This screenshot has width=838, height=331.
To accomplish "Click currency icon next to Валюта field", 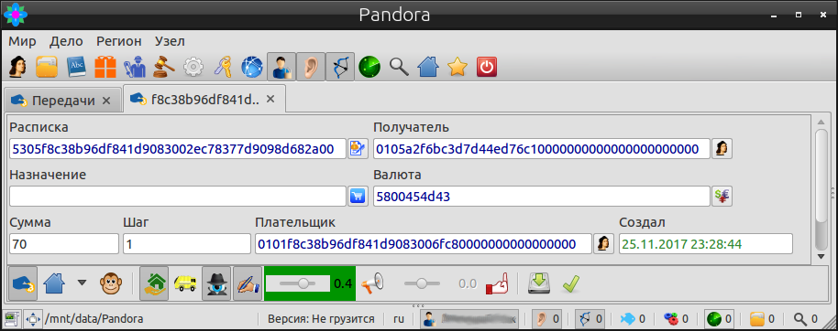I will (x=722, y=197).
